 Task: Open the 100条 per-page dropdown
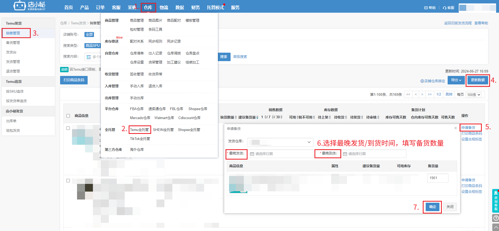[474, 95]
